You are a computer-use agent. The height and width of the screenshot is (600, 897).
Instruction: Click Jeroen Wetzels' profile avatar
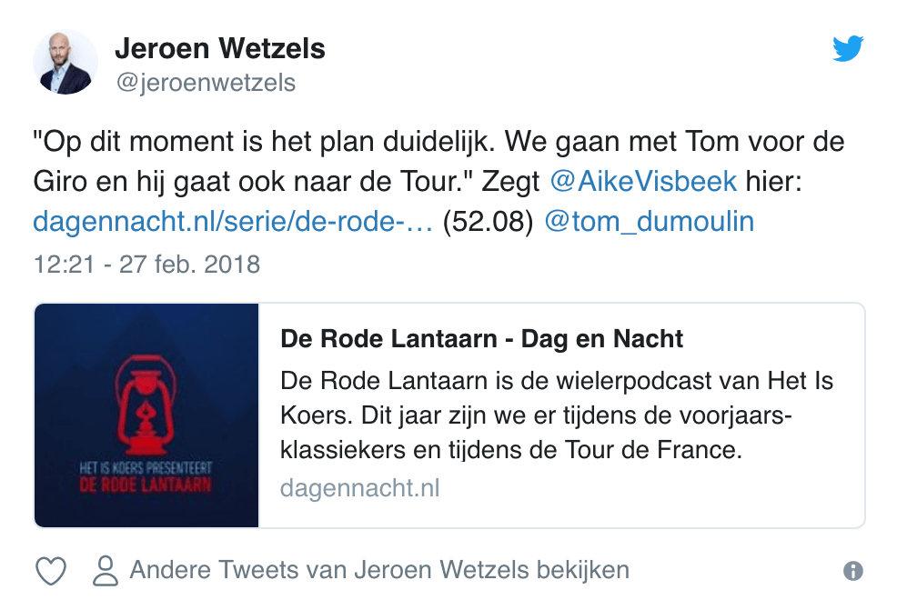click(x=65, y=62)
